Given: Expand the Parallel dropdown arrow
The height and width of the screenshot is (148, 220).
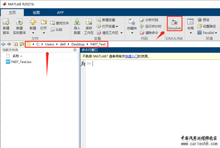Looking at the screenshot, I should (216, 33).
